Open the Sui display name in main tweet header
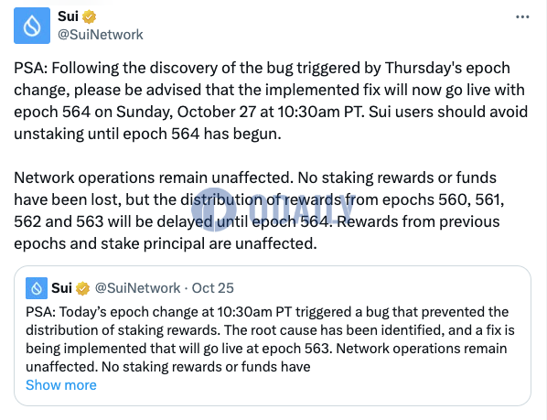 point(68,16)
